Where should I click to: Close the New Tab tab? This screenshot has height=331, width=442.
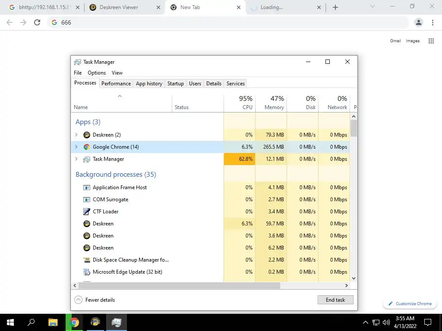coord(238,8)
